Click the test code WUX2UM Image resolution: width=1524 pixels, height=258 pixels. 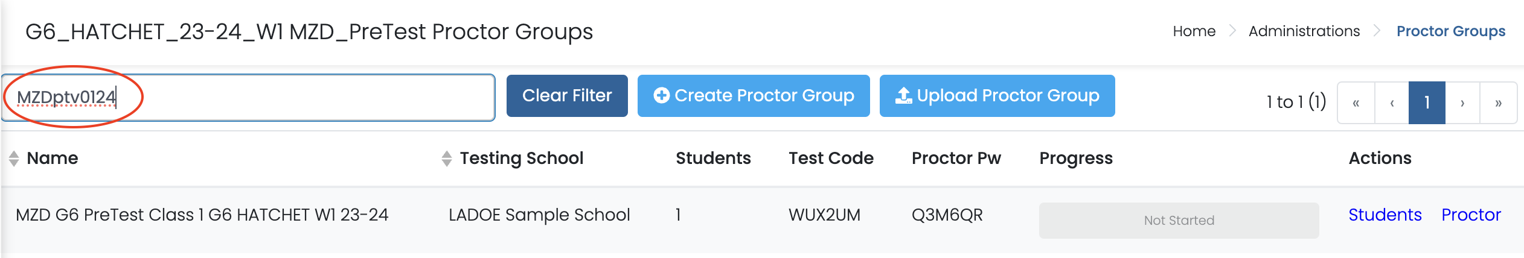pos(824,215)
